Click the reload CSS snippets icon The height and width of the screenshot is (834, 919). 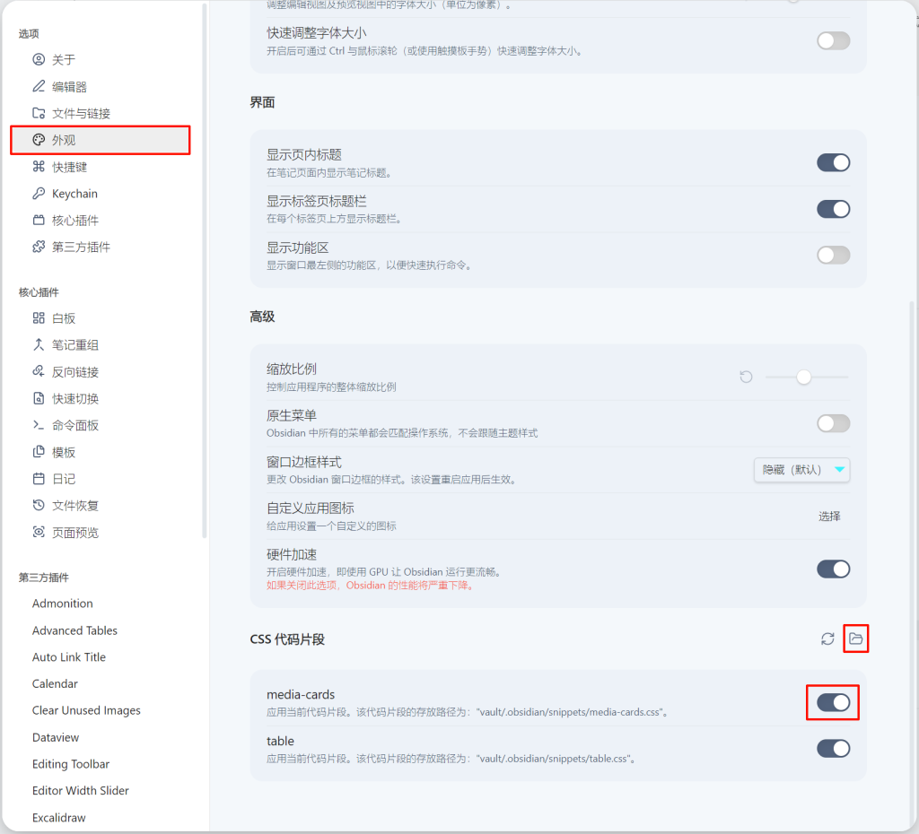click(x=827, y=639)
